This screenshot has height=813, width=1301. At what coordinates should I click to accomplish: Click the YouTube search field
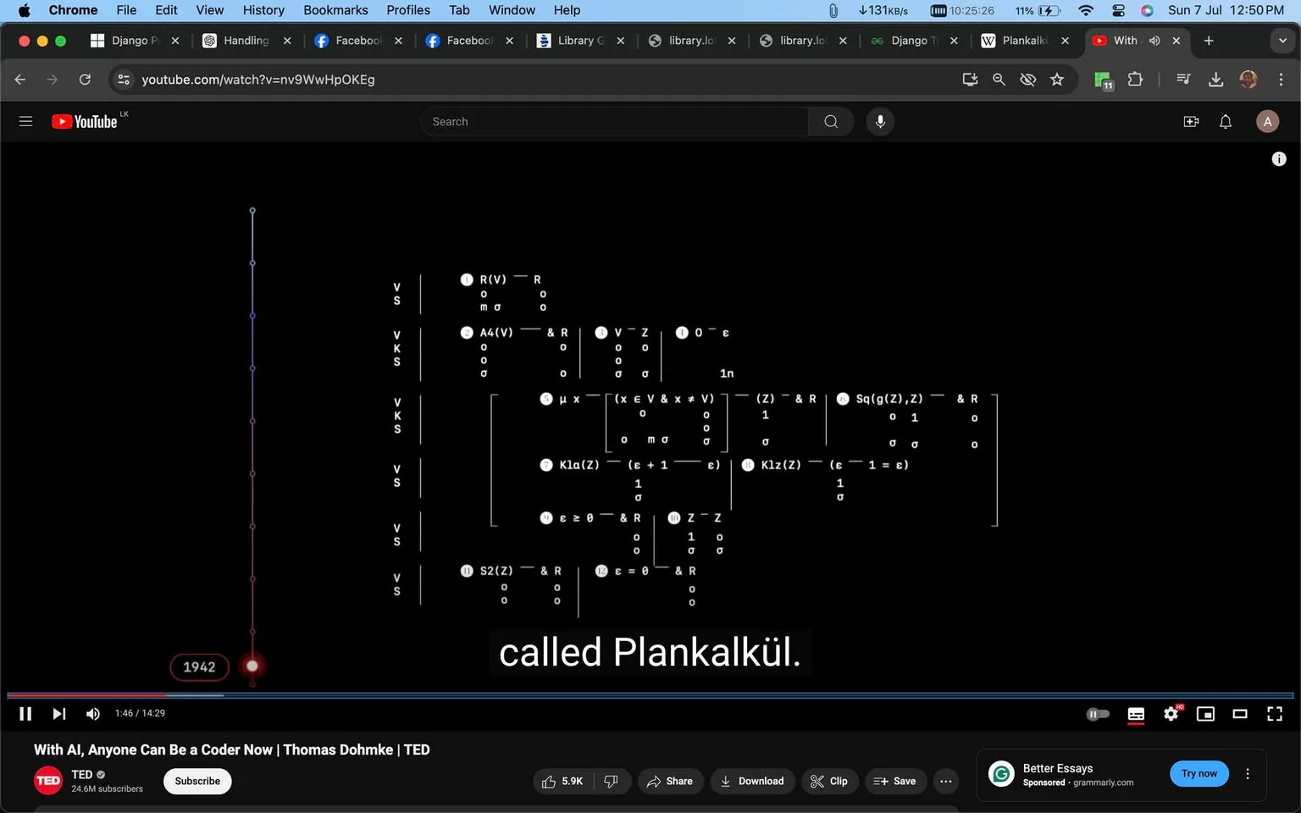pyautogui.click(x=614, y=121)
